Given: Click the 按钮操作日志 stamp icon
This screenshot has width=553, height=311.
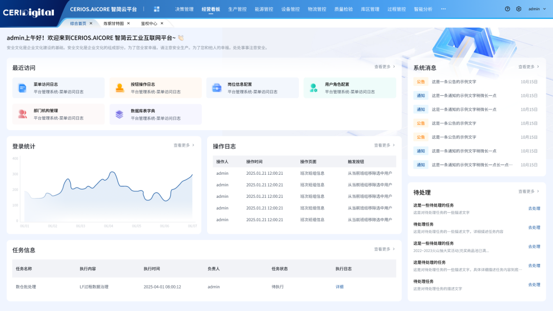Looking at the screenshot, I should [x=119, y=88].
